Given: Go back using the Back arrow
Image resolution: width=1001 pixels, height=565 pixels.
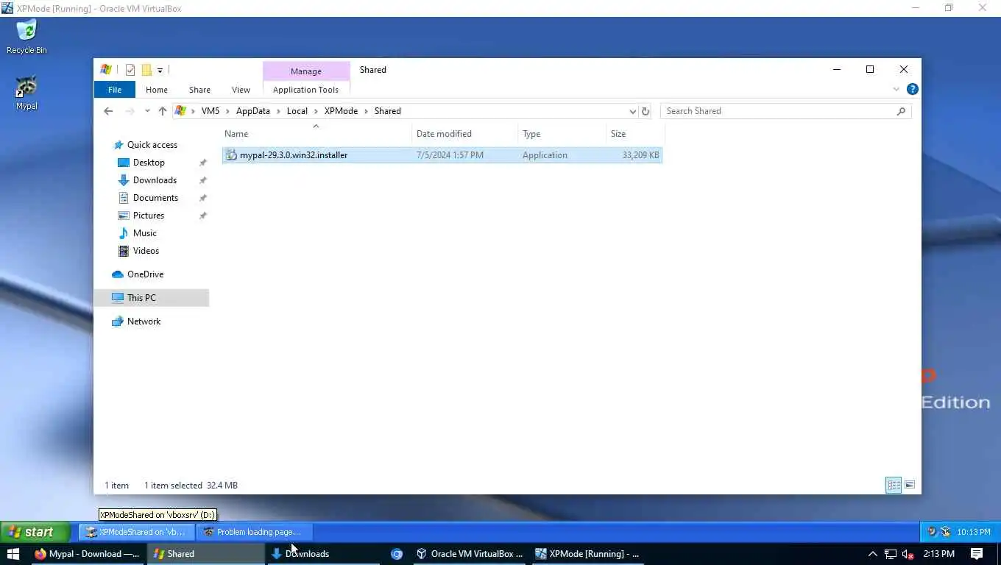Looking at the screenshot, I should coord(108,111).
